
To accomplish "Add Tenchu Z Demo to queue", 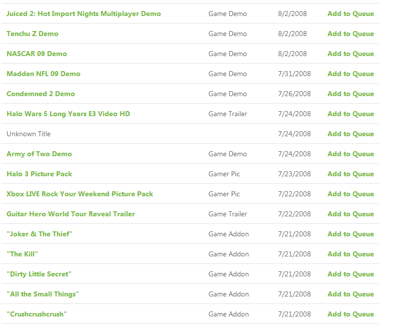I will pyautogui.click(x=350, y=34).
